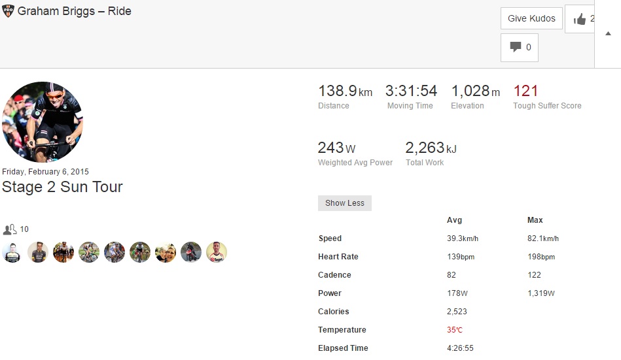Click the 121 Tough Suffer Score value

tap(526, 91)
